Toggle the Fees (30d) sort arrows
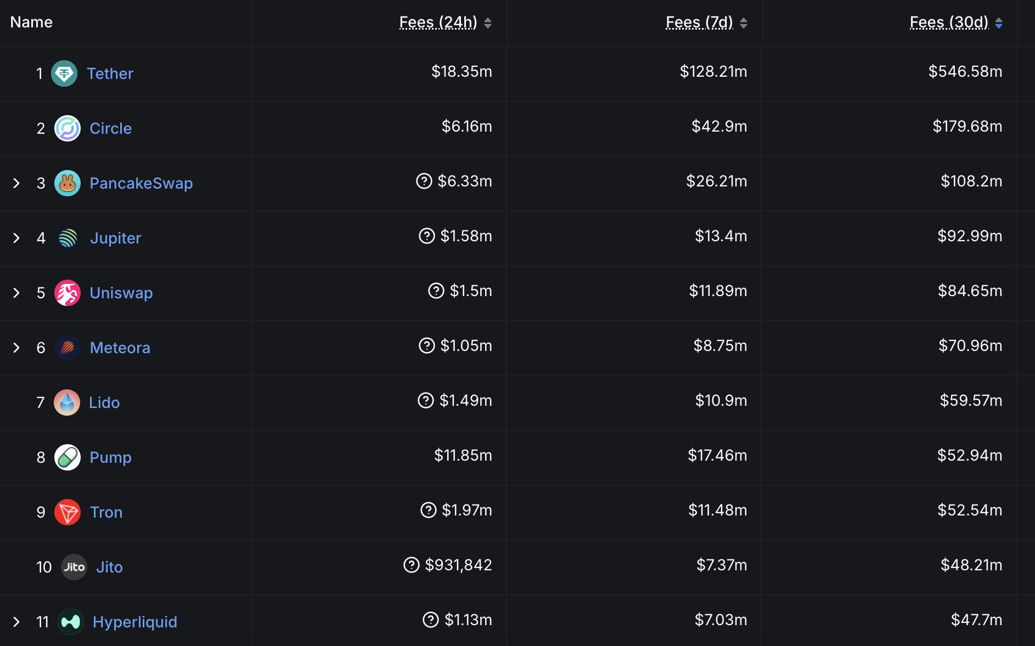Screen dimensions: 1035x646 point(999,23)
